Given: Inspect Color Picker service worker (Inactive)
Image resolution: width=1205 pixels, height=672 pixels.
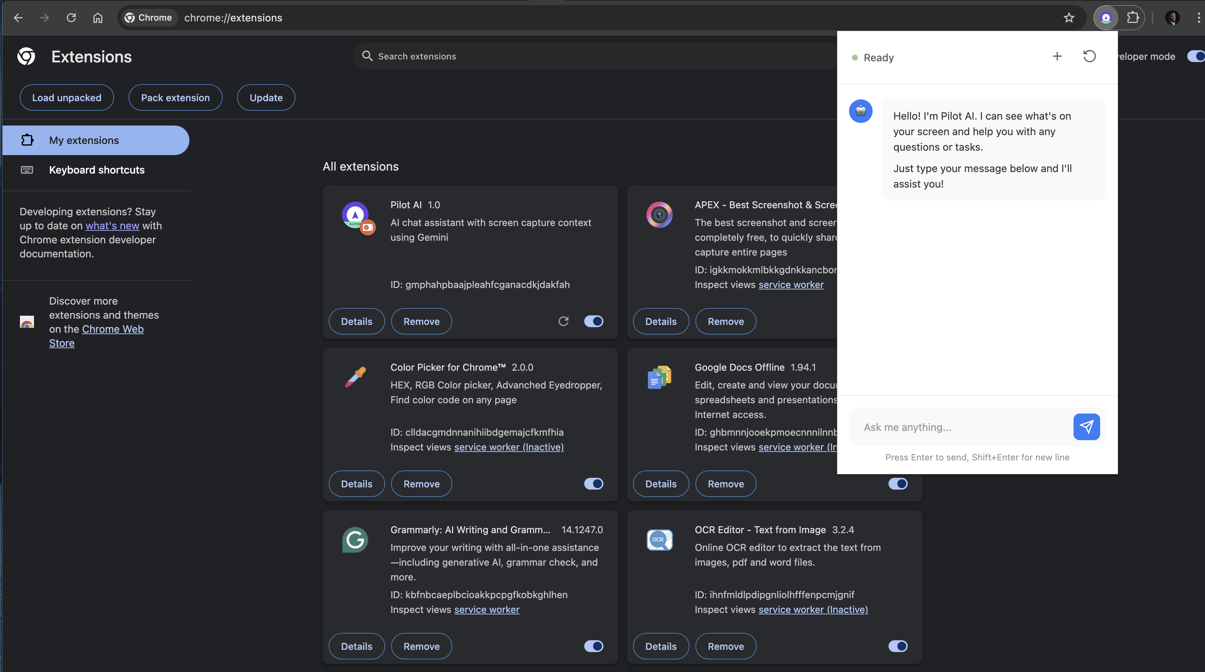Looking at the screenshot, I should [509, 447].
